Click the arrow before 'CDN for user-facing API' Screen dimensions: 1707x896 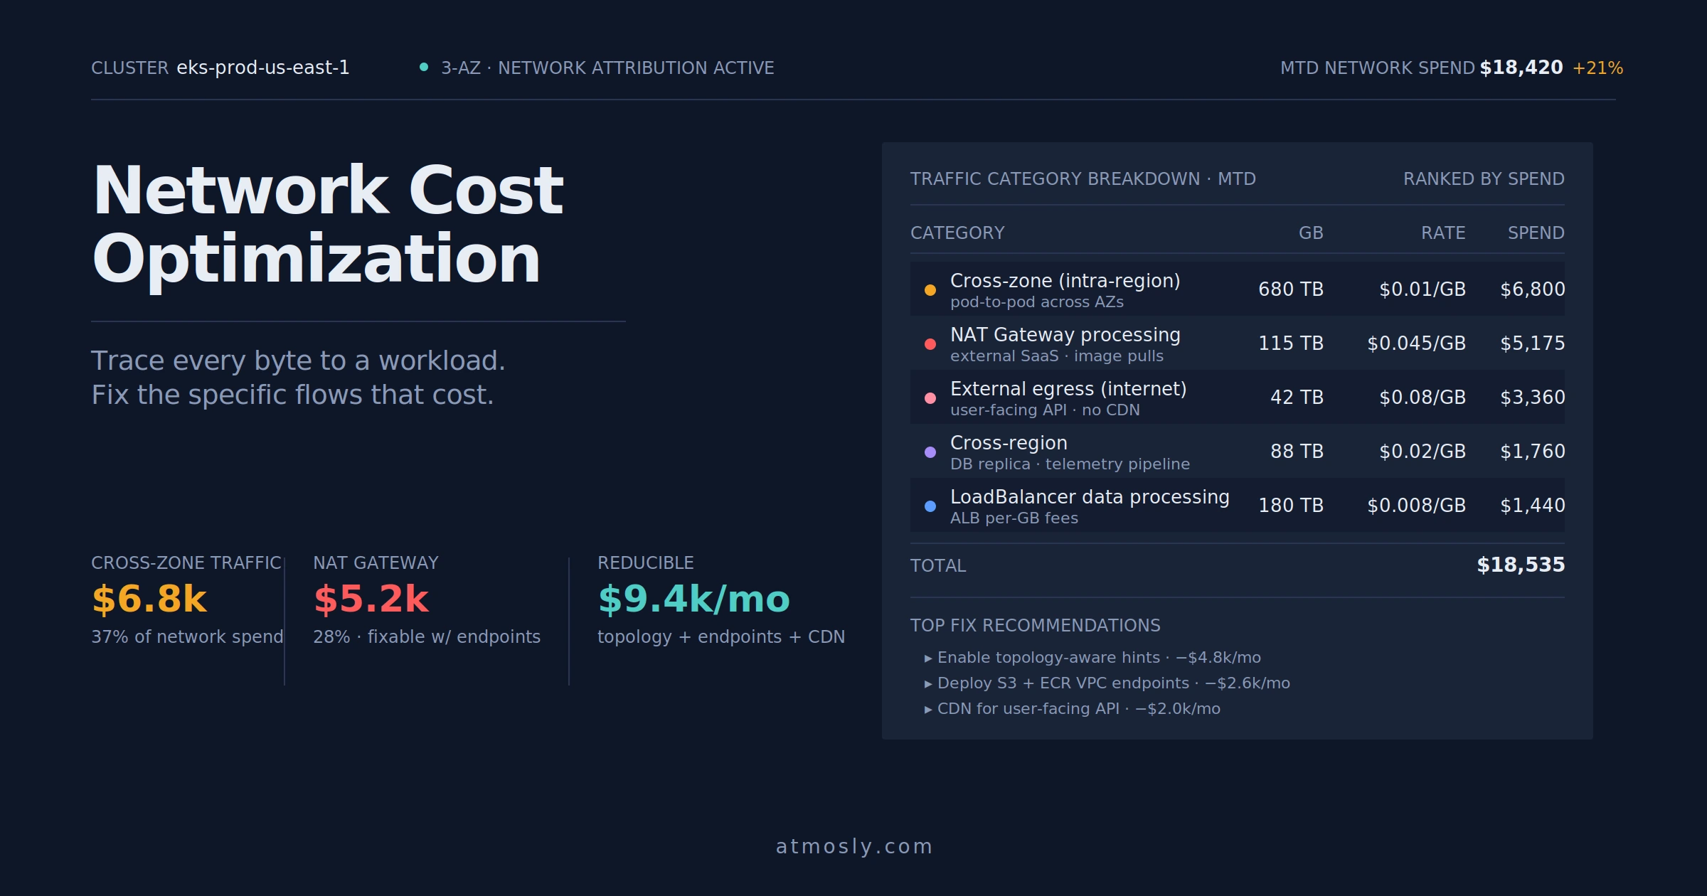(928, 710)
